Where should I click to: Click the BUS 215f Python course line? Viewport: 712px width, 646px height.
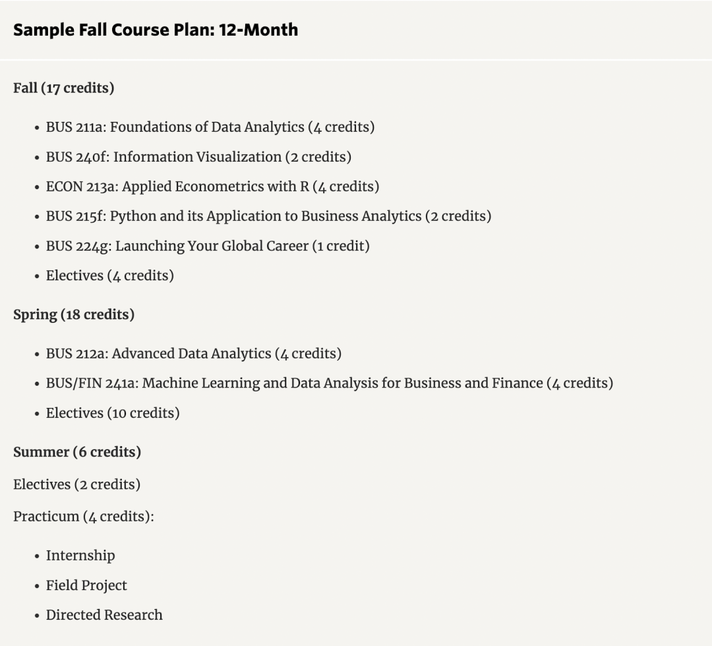pos(268,216)
